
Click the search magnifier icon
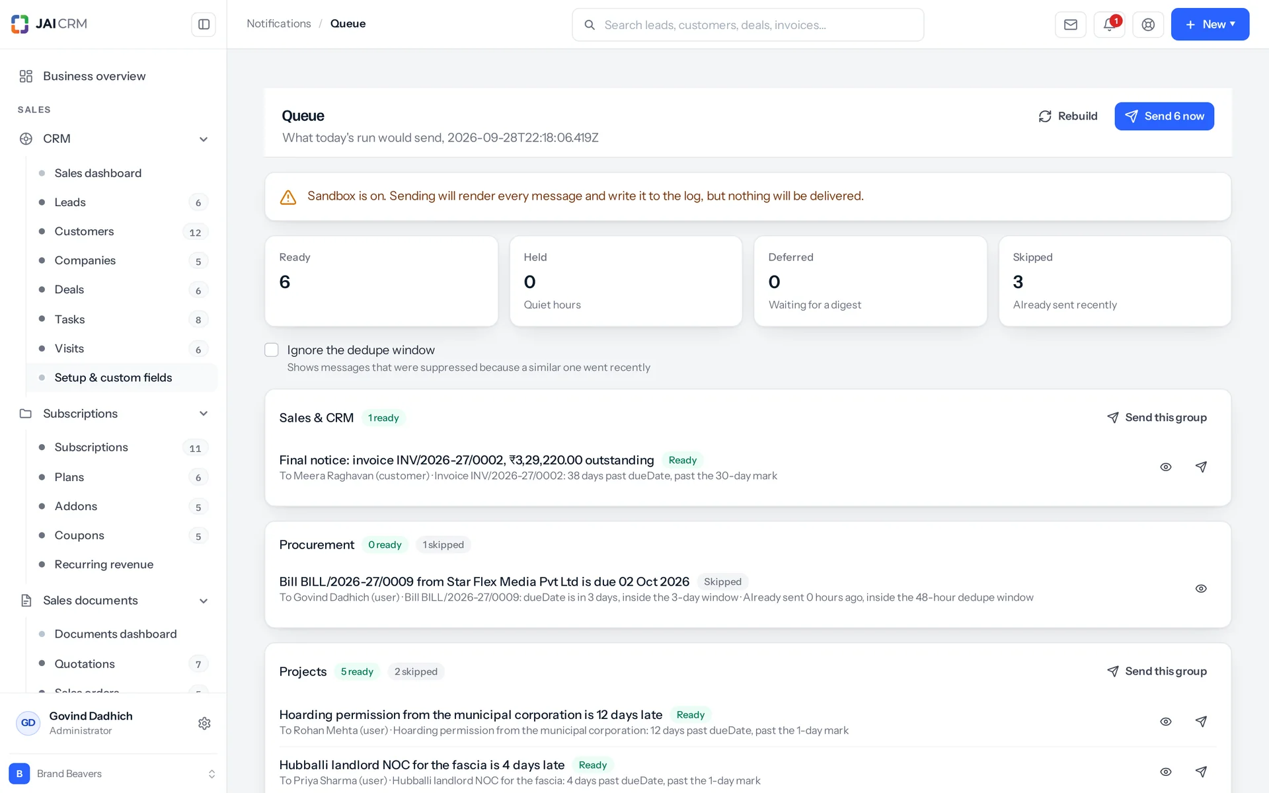590,25
